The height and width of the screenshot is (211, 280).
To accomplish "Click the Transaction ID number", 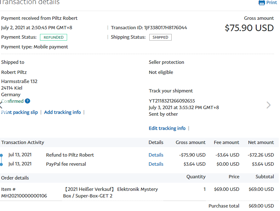I will (x=165, y=28).
